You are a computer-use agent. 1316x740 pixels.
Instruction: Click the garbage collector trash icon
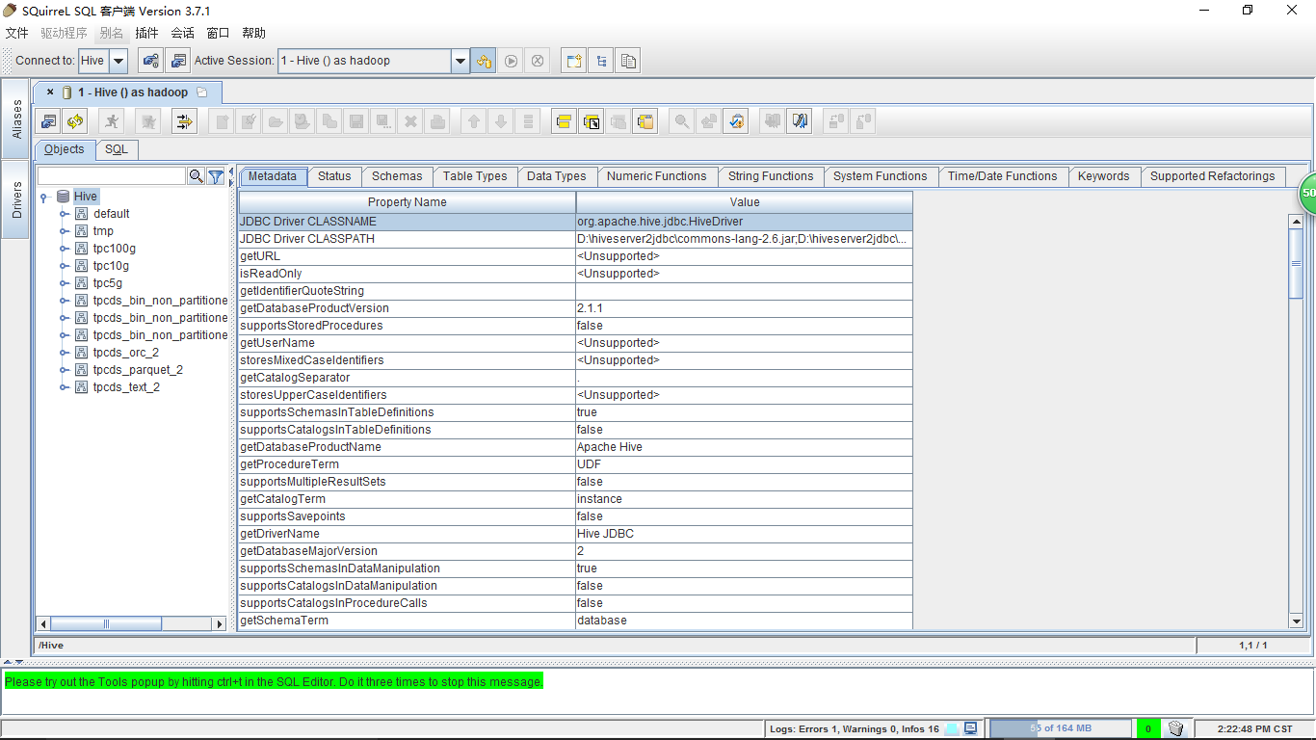pyautogui.click(x=1175, y=728)
